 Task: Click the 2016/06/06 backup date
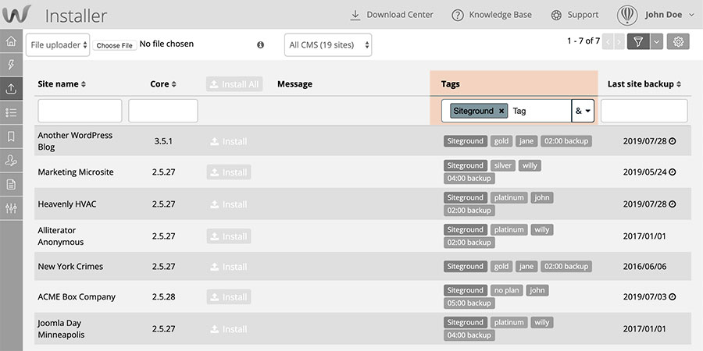click(644, 267)
